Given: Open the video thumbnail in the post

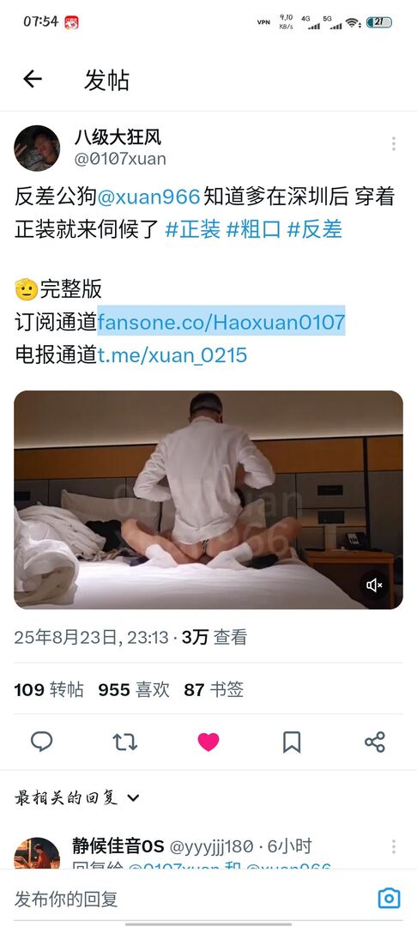Looking at the screenshot, I should point(208,500).
